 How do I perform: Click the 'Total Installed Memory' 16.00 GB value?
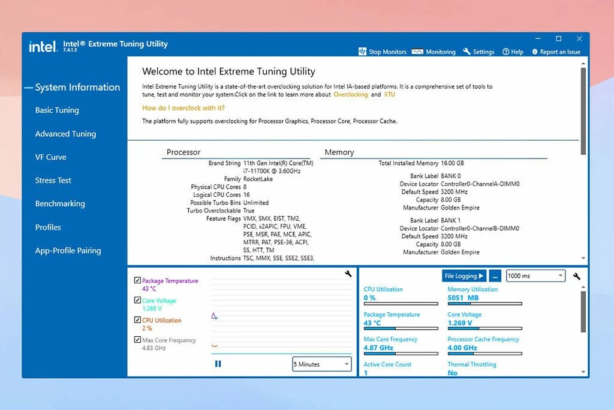tap(452, 163)
